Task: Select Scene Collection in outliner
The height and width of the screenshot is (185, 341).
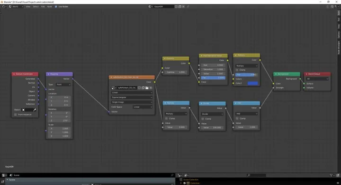Action: (190, 180)
